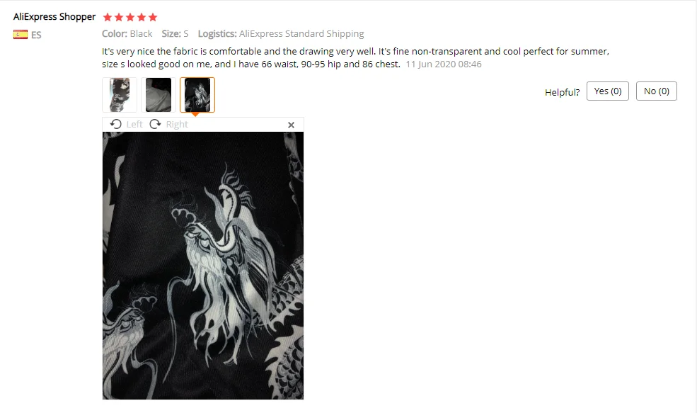697x413 pixels.
Task: Close the enlarged review photo viewer
Action: pos(291,125)
